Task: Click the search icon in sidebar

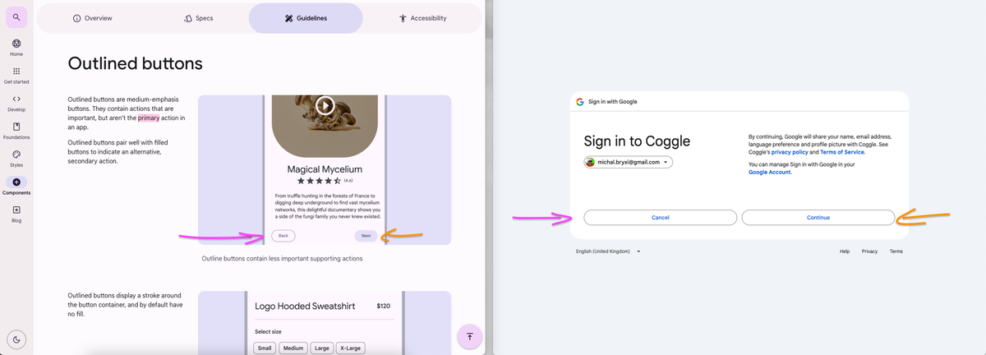Action: [16, 17]
